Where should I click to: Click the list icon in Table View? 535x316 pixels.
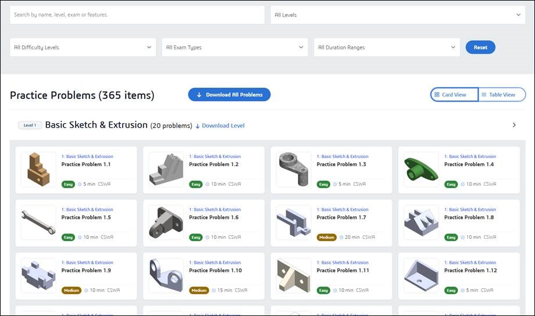[484, 95]
